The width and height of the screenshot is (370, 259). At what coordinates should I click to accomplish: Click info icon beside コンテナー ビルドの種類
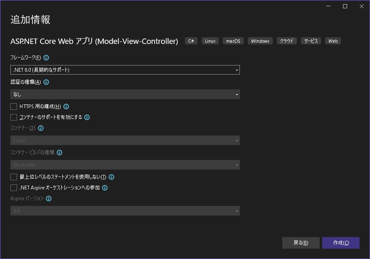pos(59,152)
